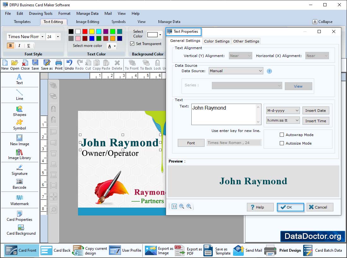Open Data Source help icon
Viewport: 347px width, 258px height.
click(269, 71)
